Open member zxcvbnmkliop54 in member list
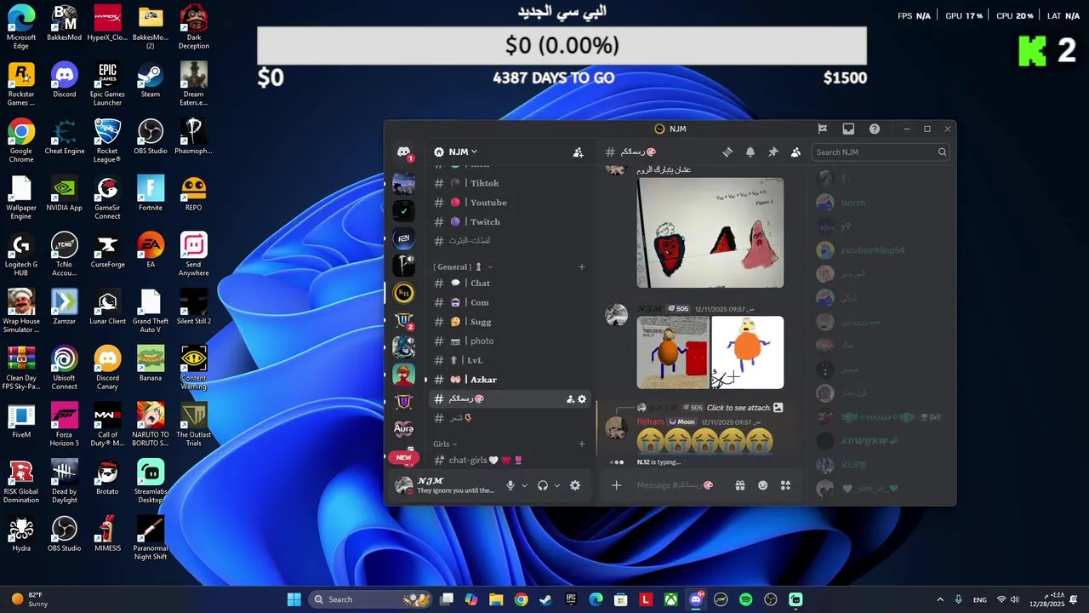Image resolution: width=1089 pixels, height=613 pixels. coord(872,250)
